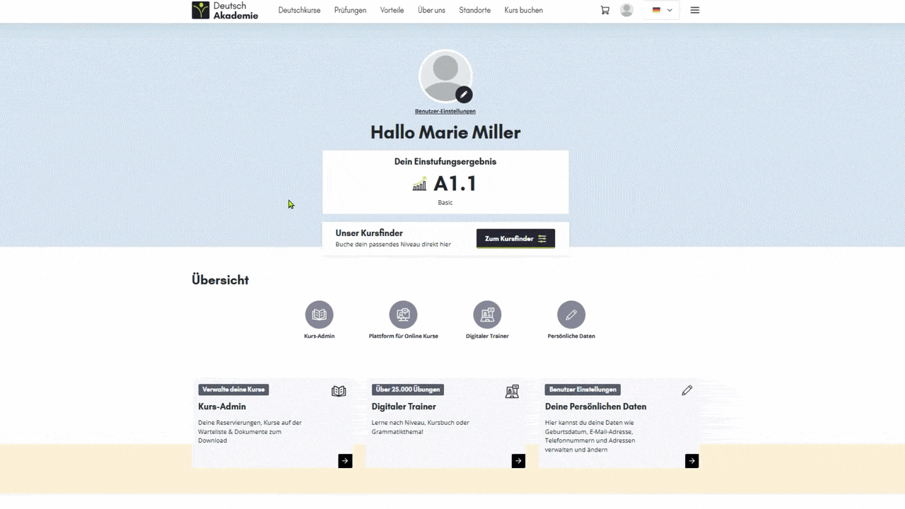The image size is (905, 509).
Task: Click the level chart icon beside A1.1
Action: point(419,184)
